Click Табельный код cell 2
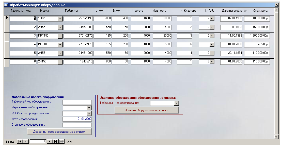 [x=23, y=27]
